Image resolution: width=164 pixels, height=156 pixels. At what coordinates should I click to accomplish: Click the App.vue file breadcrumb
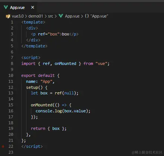(x=72, y=16)
